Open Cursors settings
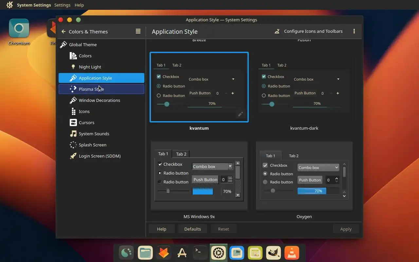Image resolution: width=419 pixels, height=262 pixels. pyautogui.click(x=101, y=122)
